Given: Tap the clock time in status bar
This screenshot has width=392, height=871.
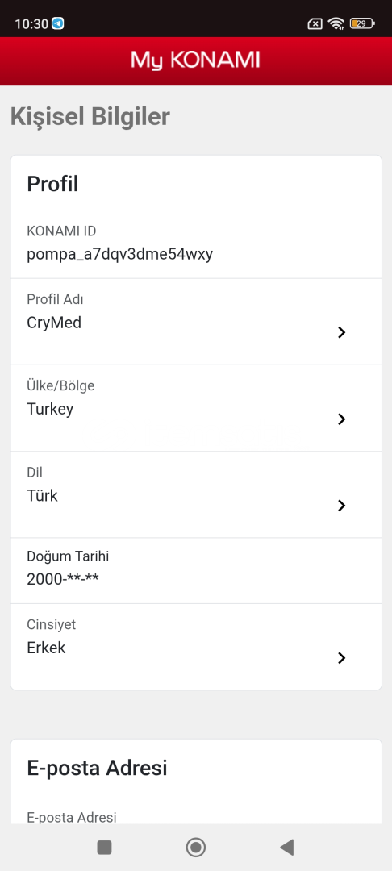Looking at the screenshot, I should [x=31, y=24].
